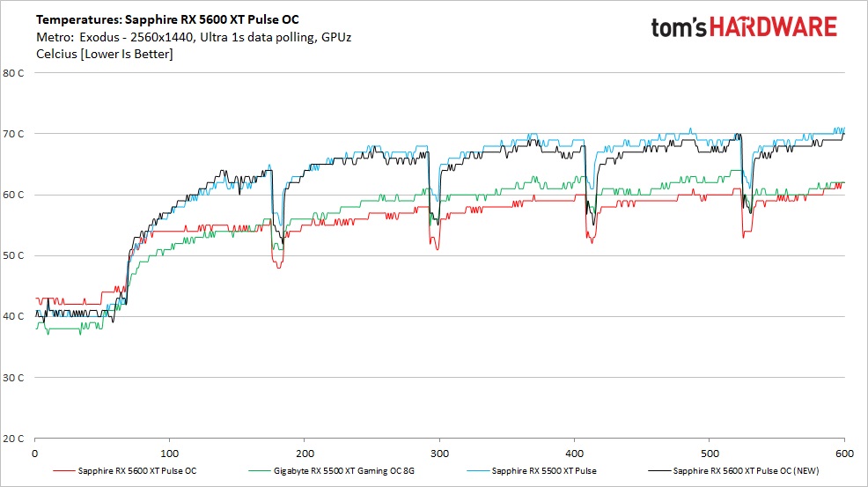Screen dimensions: 868x487
Task: Click the '50 C' y-axis label
Action: coord(13,256)
